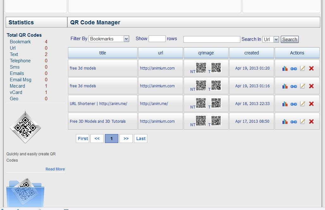Select page 1 in the pagination bar
Image resolution: width=325 pixels, height=210 pixels.
111,139
